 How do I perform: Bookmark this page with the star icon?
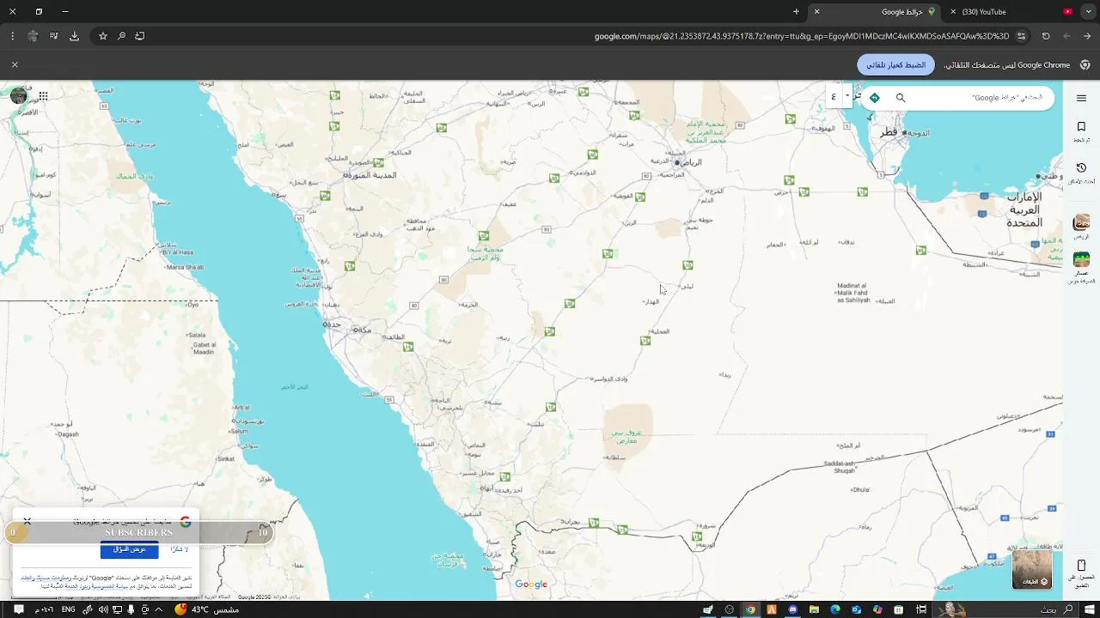pyautogui.click(x=103, y=36)
